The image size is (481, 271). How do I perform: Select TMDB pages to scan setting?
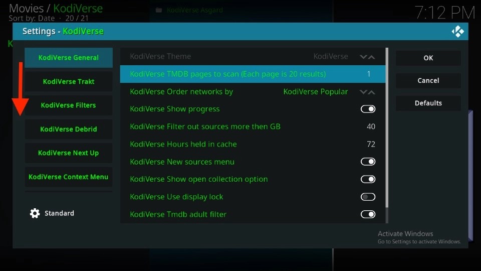tap(253, 74)
